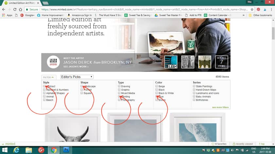
Task: Bookmark this page with the star icon
Action: coord(252,9)
